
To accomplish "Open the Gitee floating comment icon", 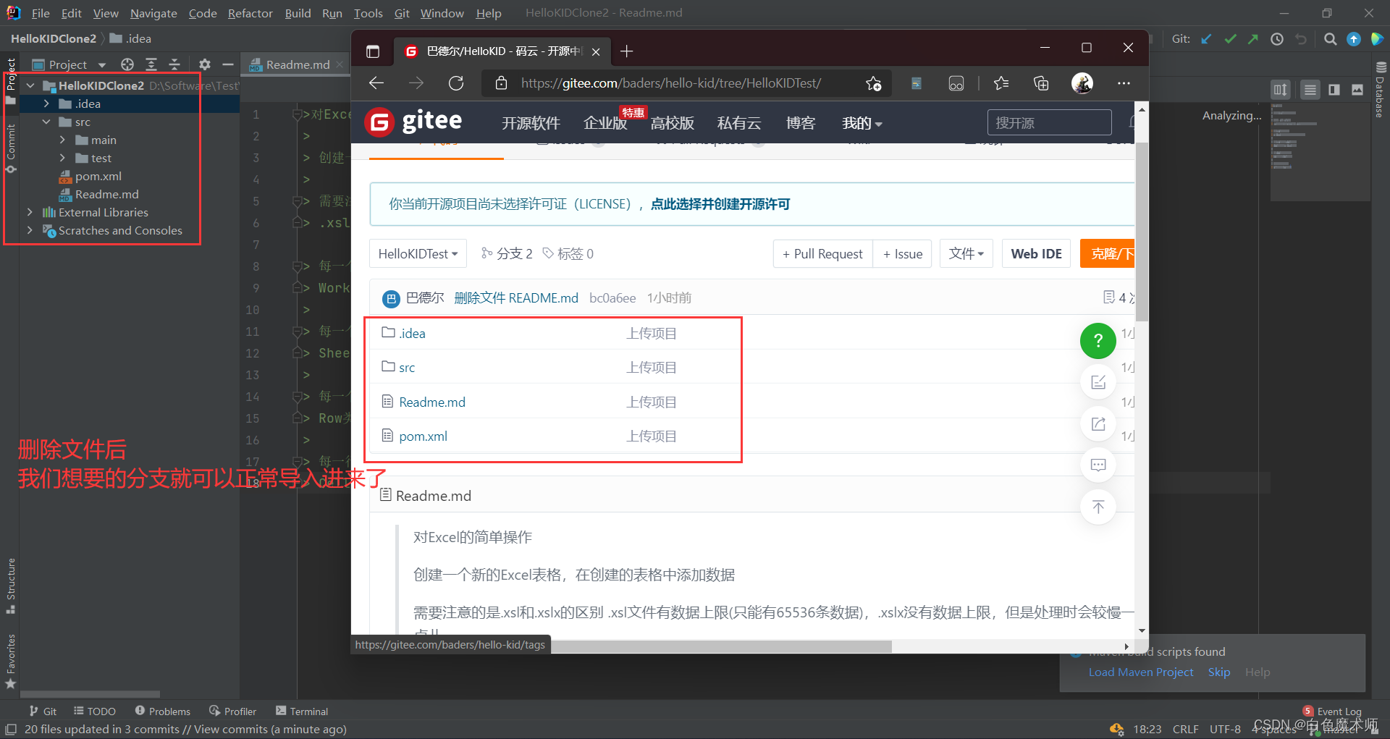I will pos(1098,465).
